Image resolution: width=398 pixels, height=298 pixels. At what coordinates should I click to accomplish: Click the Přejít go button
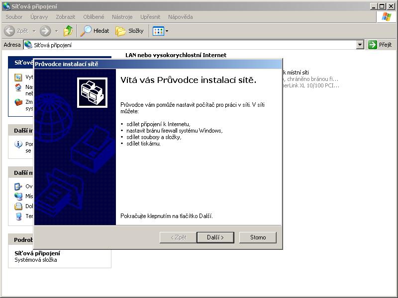click(x=380, y=45)
